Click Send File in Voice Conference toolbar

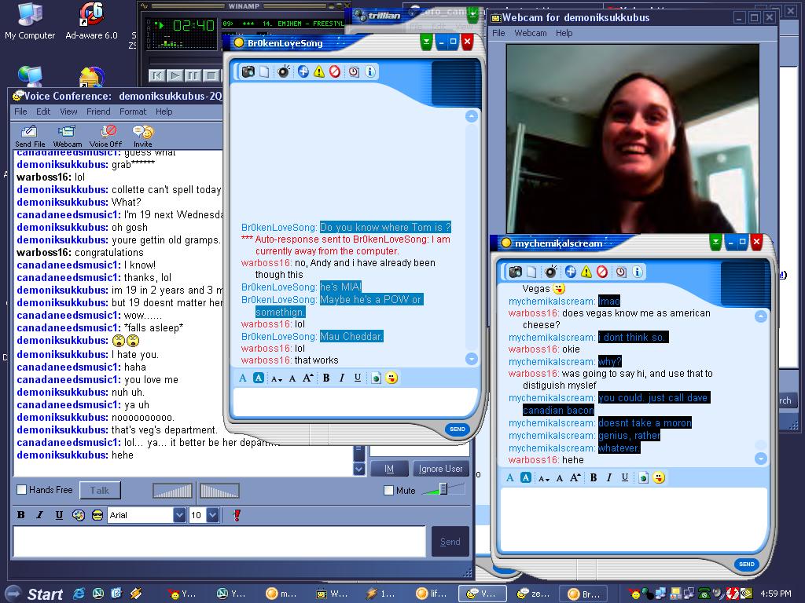(30, 137)
